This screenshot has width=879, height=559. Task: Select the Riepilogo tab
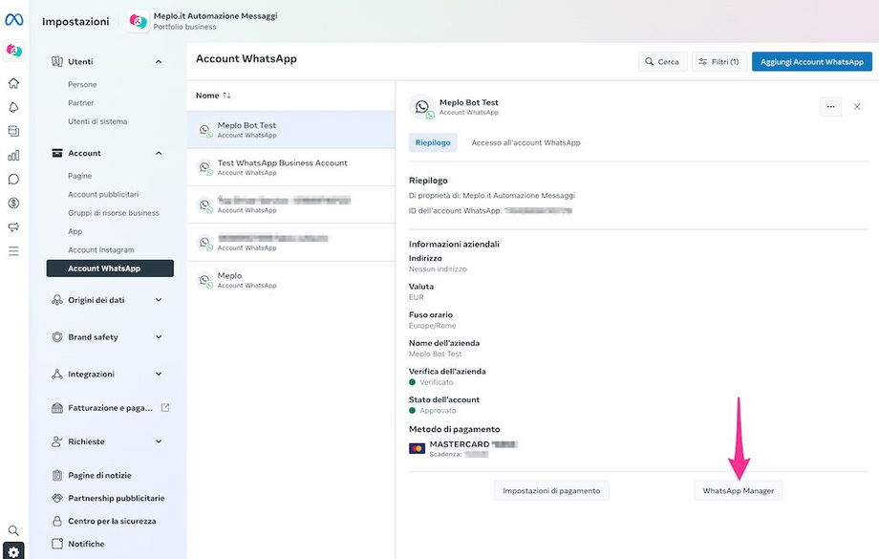pos(433,142)
